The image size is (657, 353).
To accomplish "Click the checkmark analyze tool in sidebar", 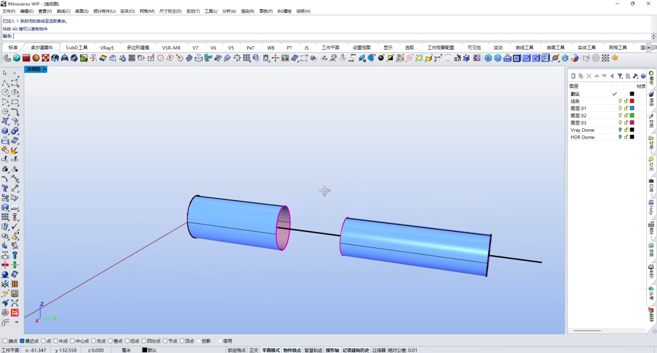I will coord(15,227).
